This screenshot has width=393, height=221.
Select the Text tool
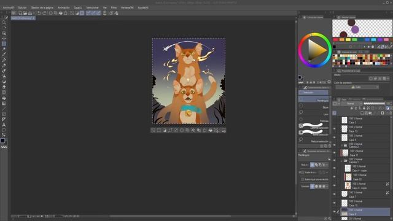point(4,125)
